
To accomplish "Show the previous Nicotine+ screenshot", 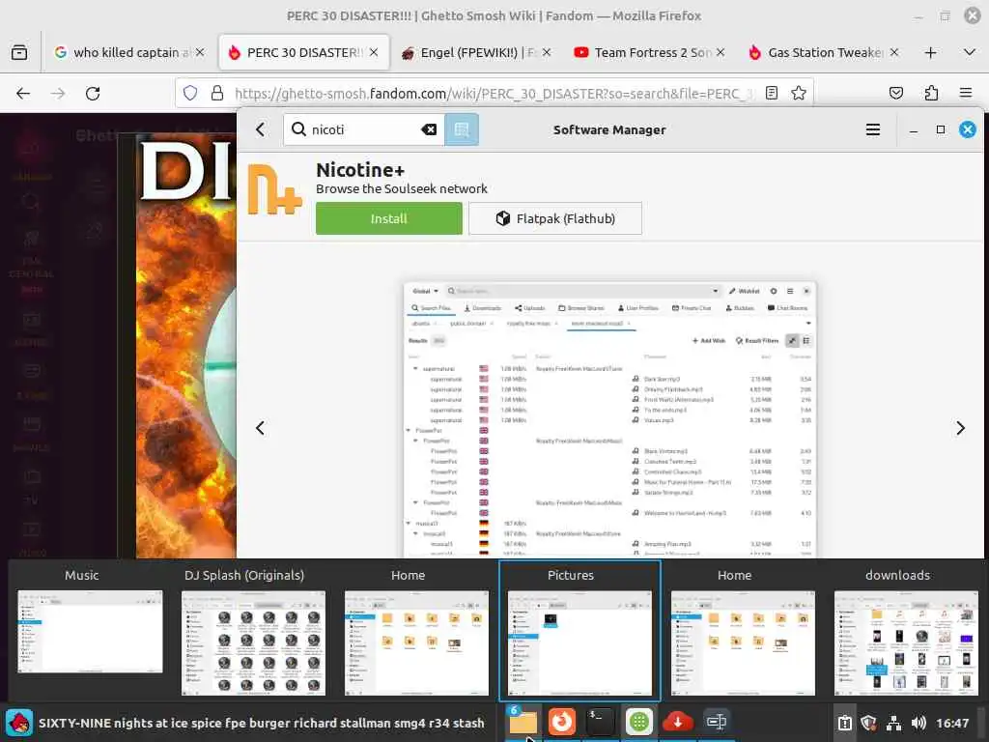I will (260, 428).
